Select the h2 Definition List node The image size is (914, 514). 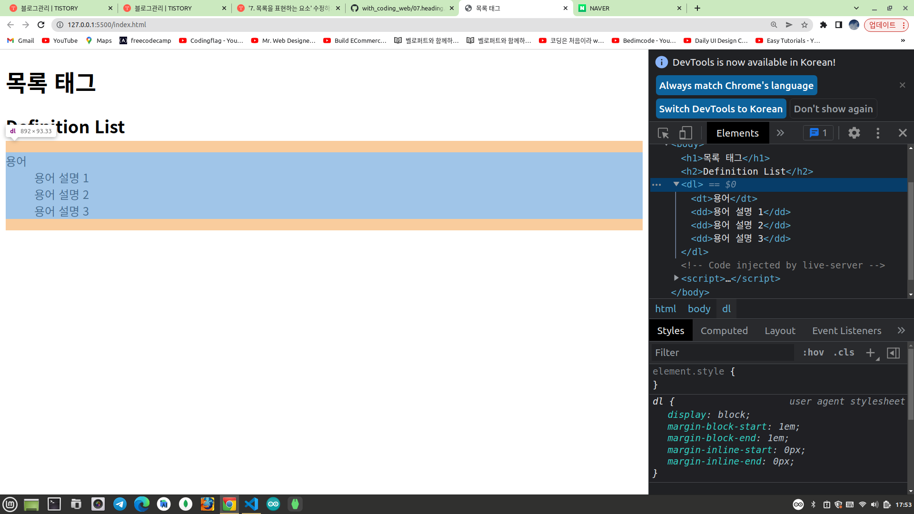[x=746, y=171]
